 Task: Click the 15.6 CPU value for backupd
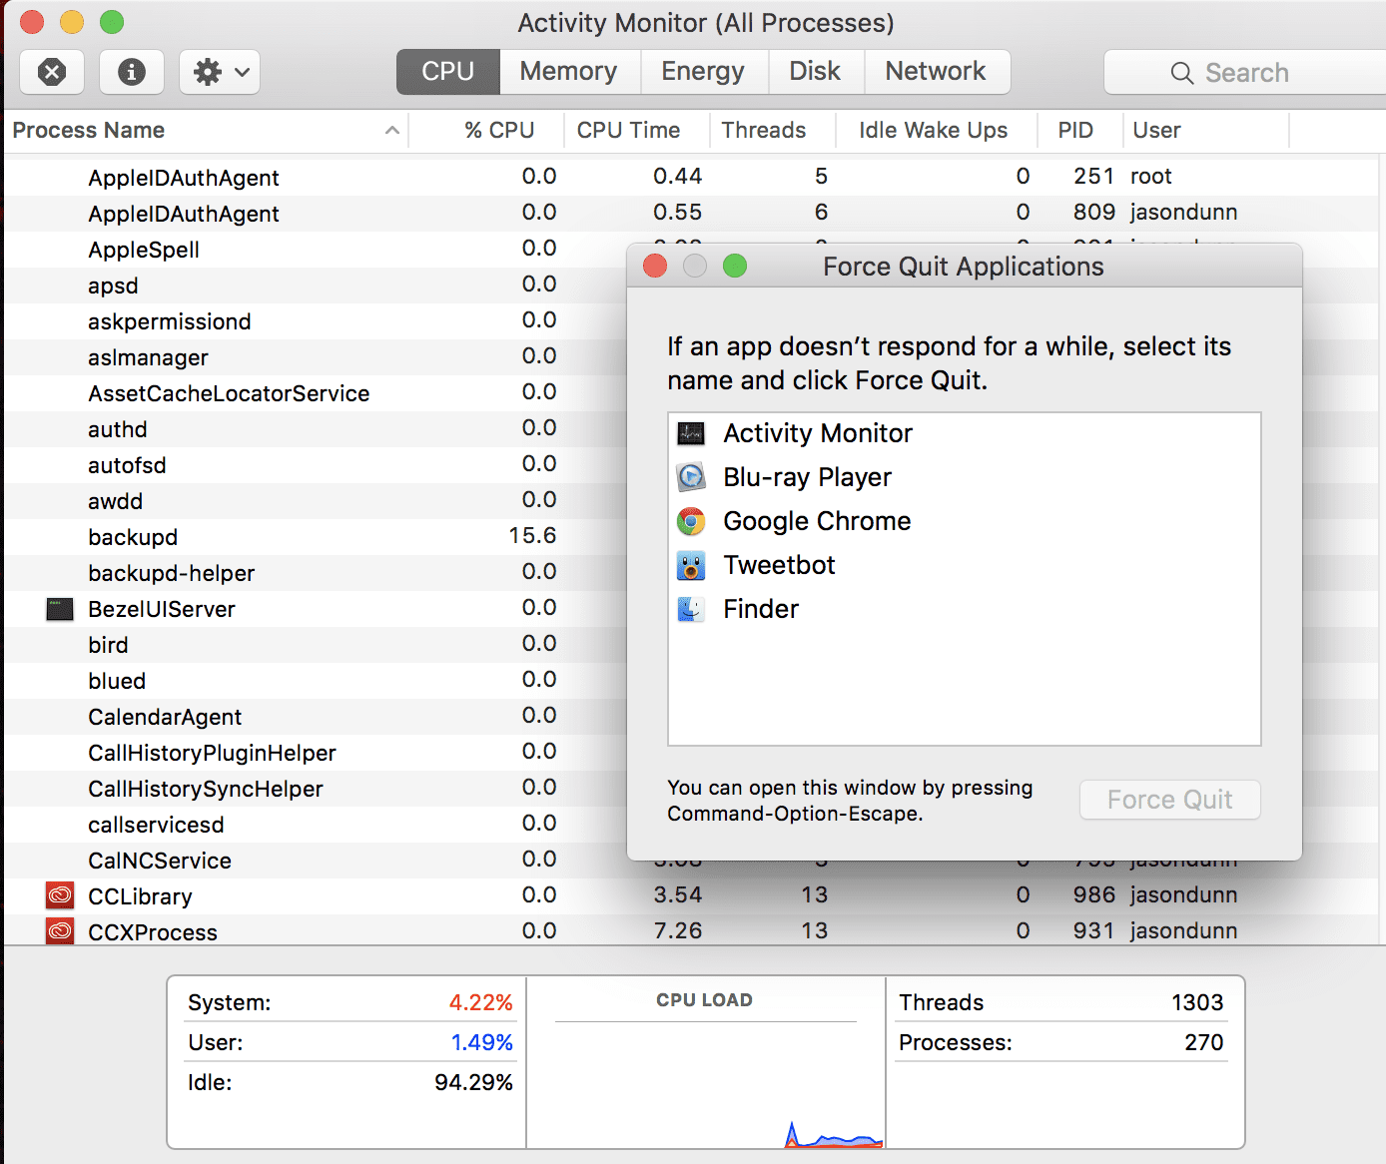click(x=532, y=536)
